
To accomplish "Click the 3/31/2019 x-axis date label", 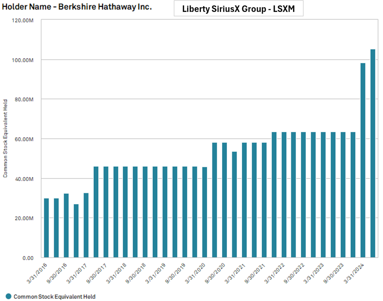I will tap(155, 274).
